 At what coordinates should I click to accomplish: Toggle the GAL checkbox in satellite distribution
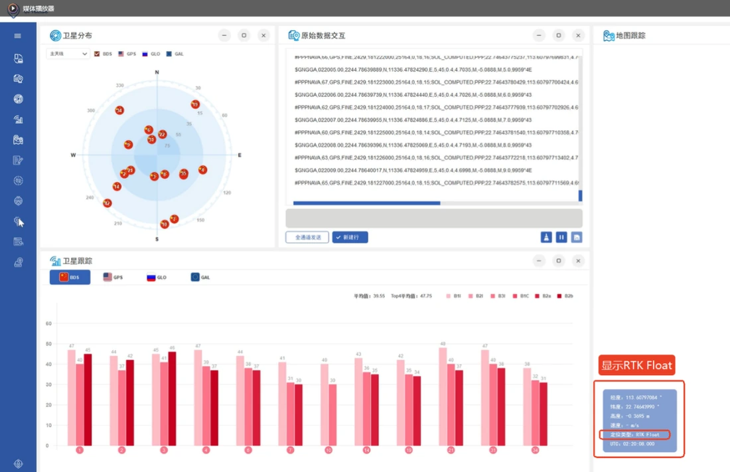(x=169, y=54)
